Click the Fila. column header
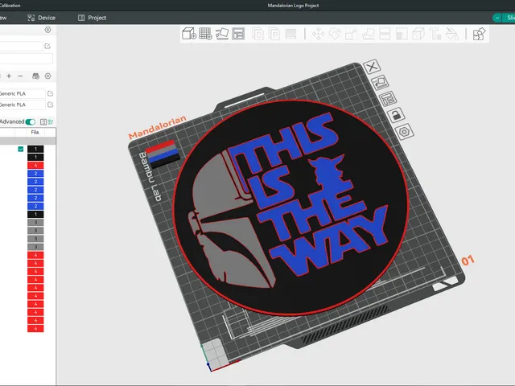The width and height of the screenshot is (515, 386). pyautogui.click(x=35, y=132)
